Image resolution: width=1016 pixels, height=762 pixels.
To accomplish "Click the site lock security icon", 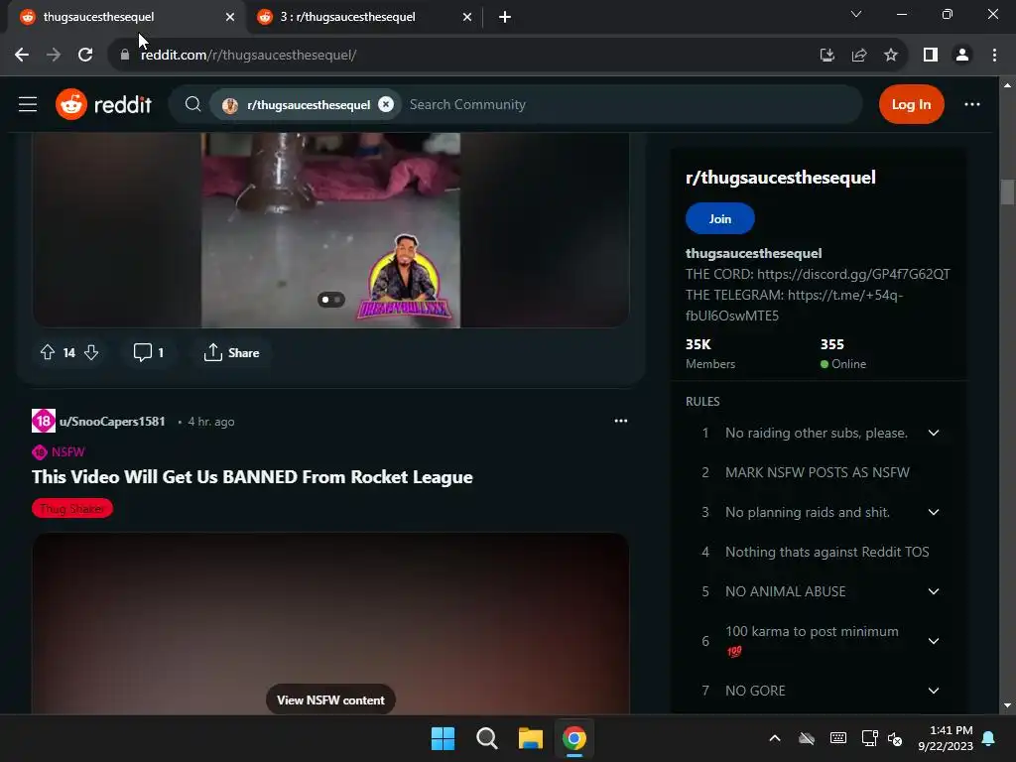I will click(125, 56).
